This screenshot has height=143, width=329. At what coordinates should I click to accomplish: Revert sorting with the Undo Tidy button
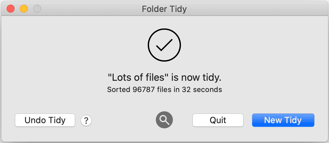[45, 120]
